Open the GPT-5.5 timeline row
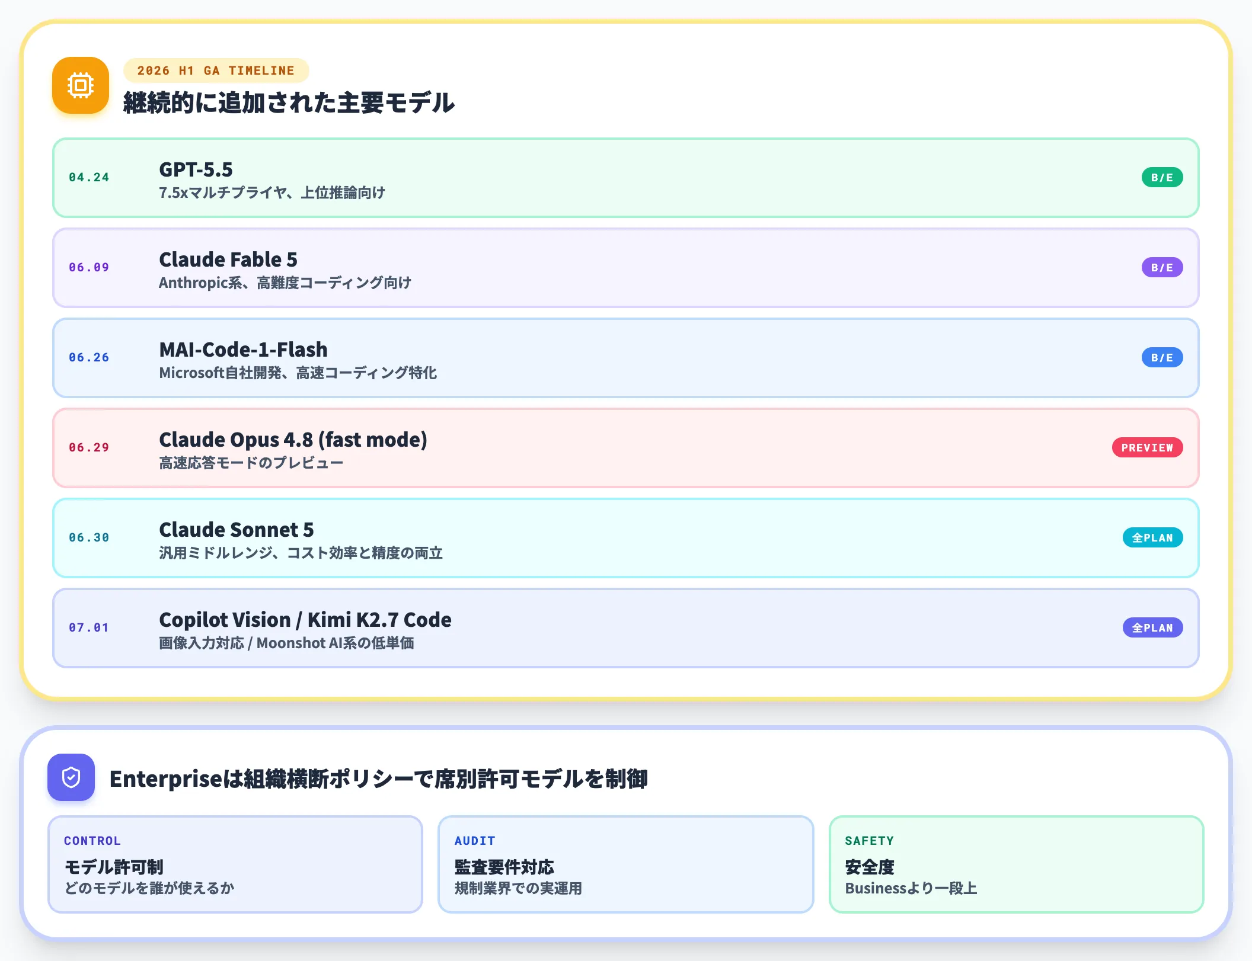Image resolution: width=1252 pixels, height=961 pixels. click(626, 178)
